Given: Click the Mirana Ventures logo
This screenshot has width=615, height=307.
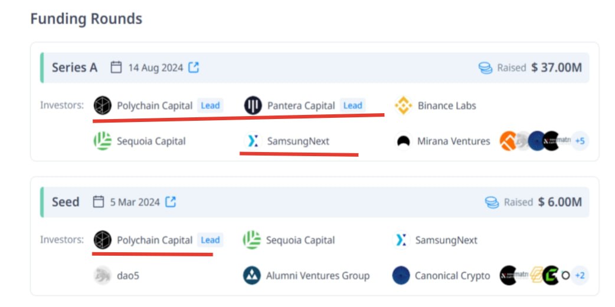Looking at the screenshot, I should 403,141.
